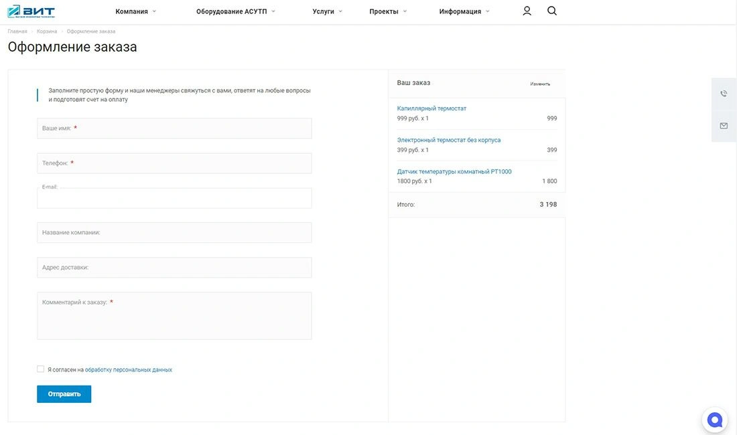Screen dimensions: 737x435
Task: Click the search magnifier icon
Action: pos(552,11)
